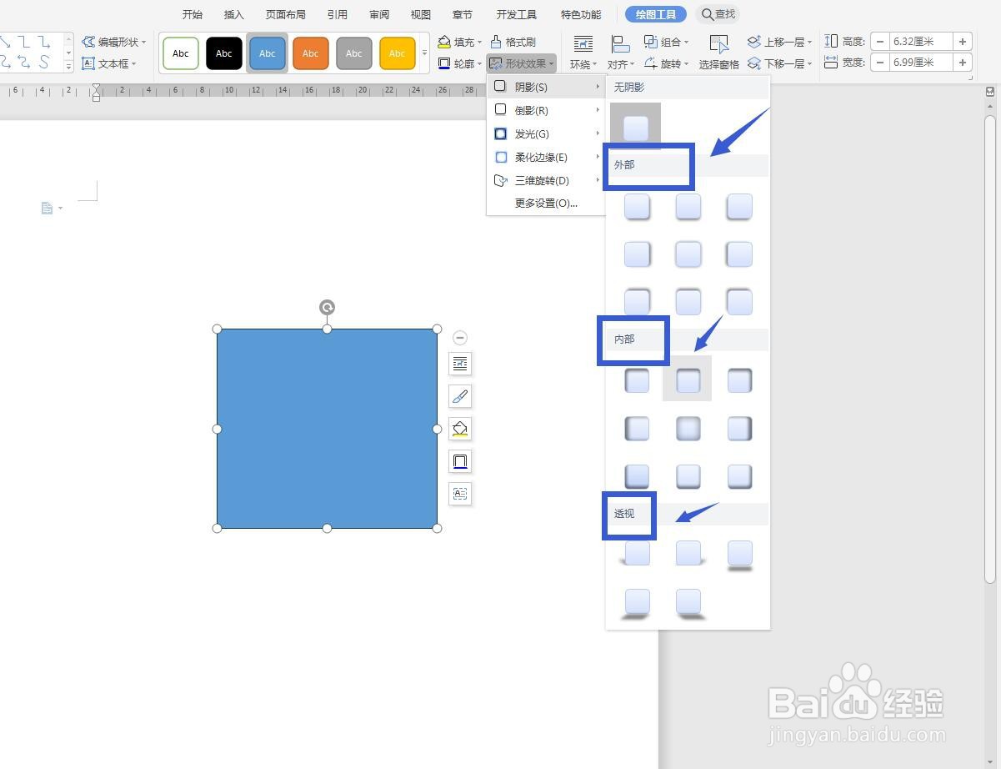Open the 组合 group dropdown

coord(667,42)
